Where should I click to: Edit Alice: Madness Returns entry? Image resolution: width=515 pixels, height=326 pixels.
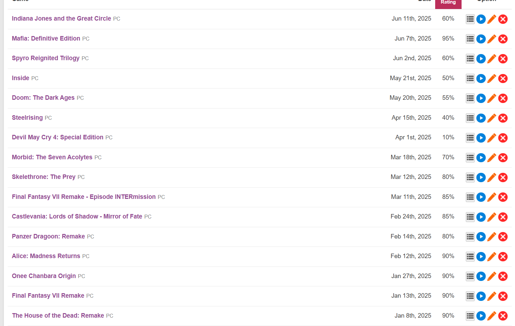click(x=492, y=257)
